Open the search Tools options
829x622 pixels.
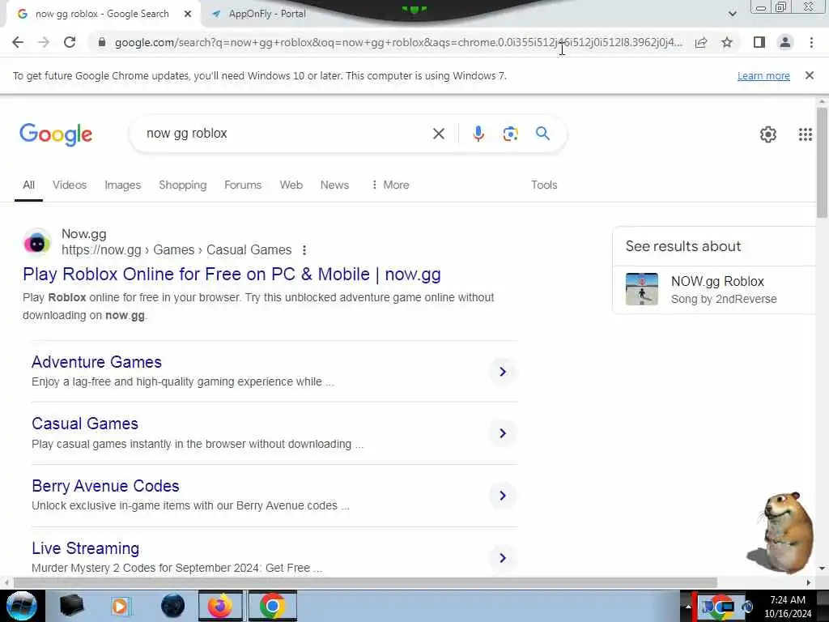(544, 185)
